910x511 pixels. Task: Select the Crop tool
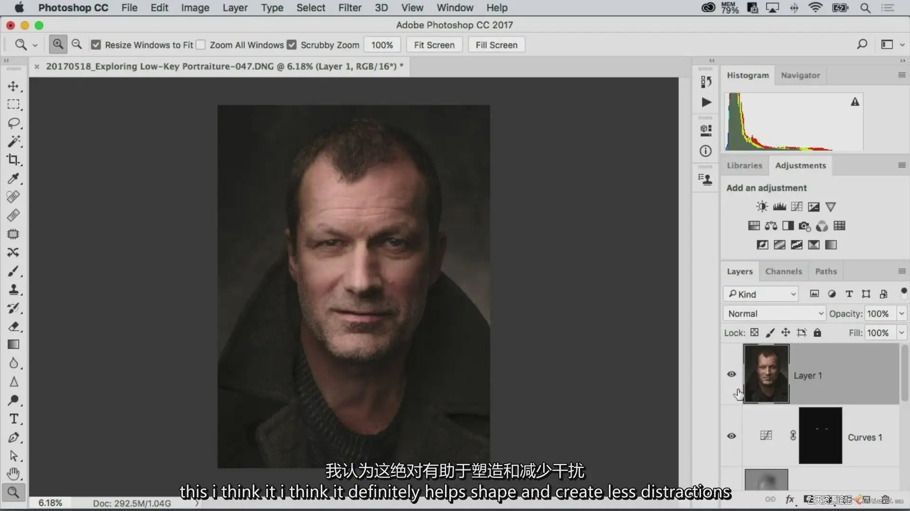pyautogui.click(x=13, y=160)
